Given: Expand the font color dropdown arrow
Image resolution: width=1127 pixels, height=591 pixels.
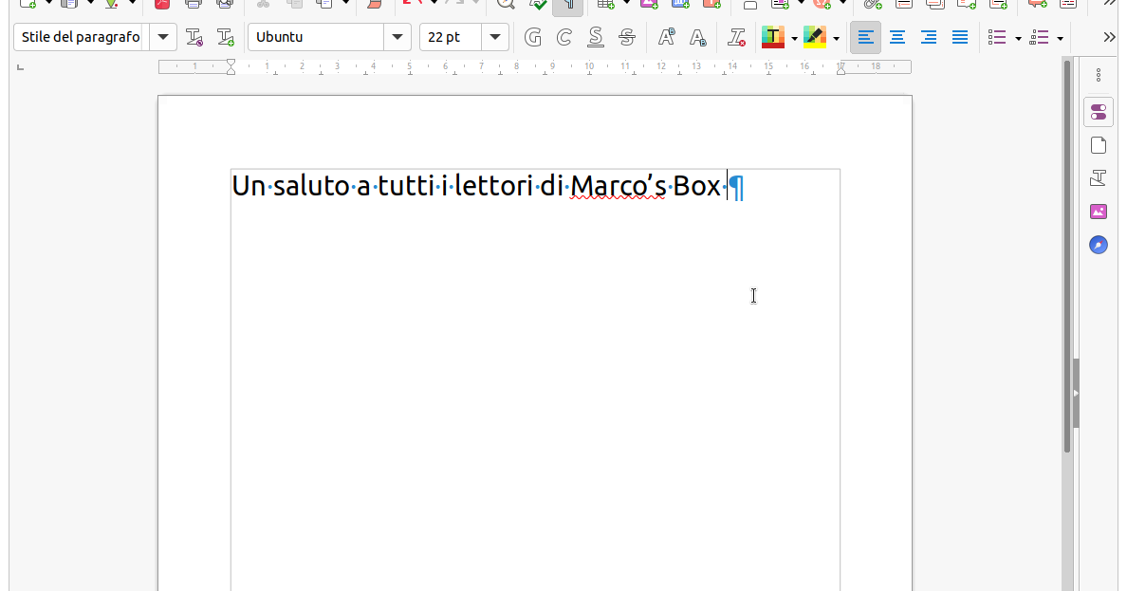Looking at the screenshot, I should click(x=793, y=37).
